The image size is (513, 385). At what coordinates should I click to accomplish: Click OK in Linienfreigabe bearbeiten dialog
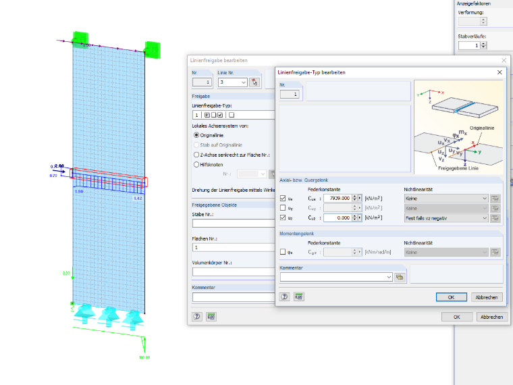(457, 317)
